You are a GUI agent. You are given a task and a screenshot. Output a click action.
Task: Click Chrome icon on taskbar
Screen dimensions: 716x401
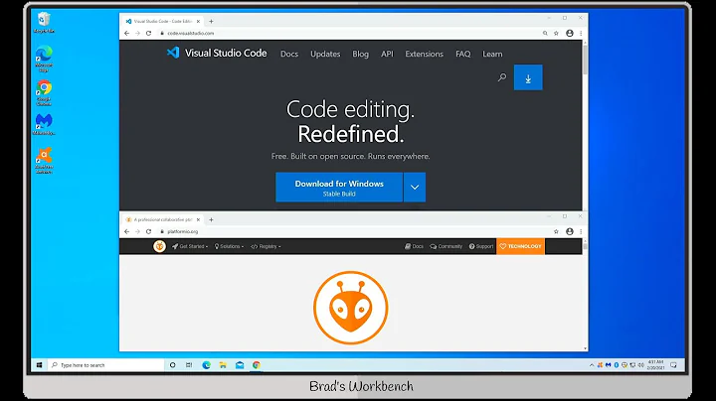tap(257, 365)
